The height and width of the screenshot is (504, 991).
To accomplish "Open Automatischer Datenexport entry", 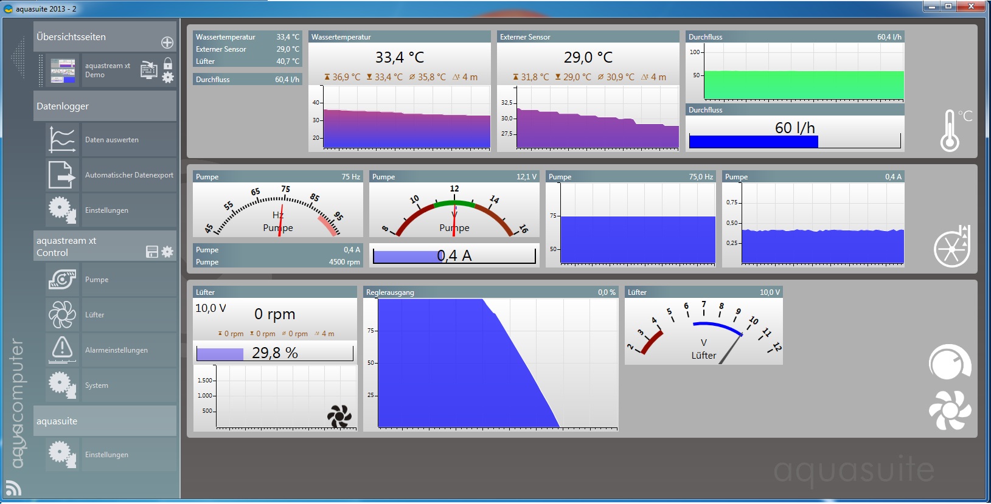I will pos(129,175).
